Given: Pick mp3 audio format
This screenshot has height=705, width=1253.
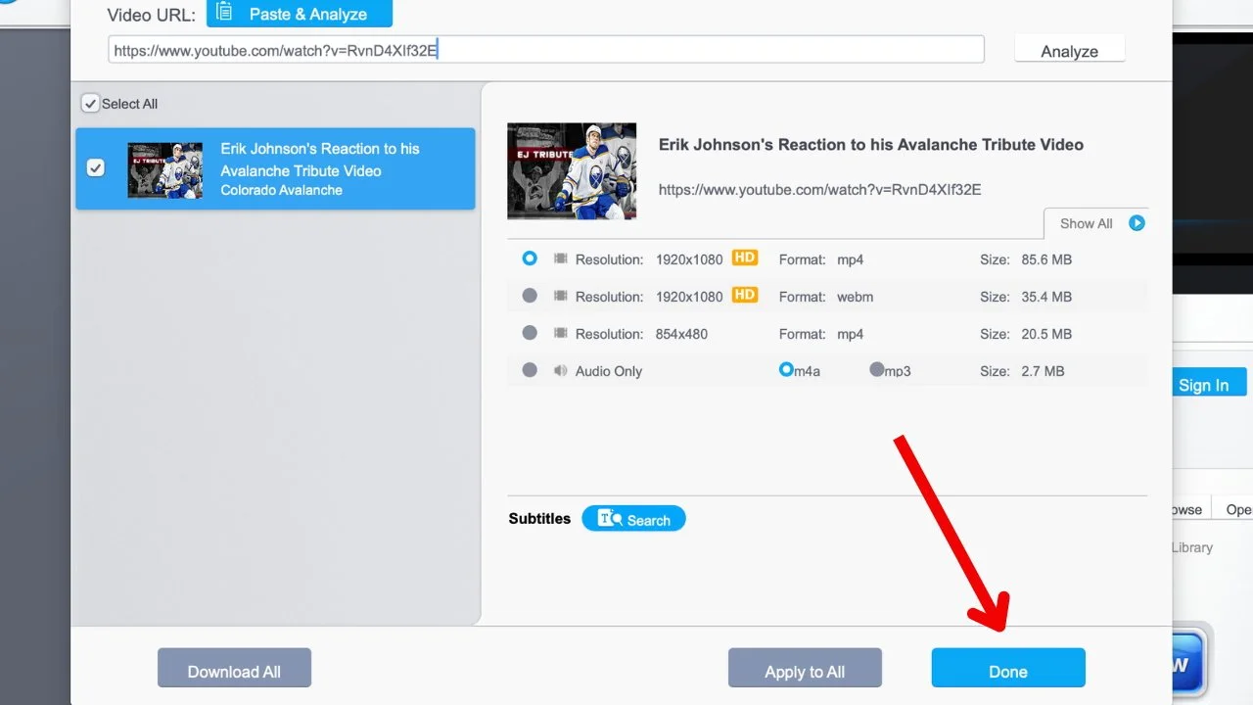Looking at the screenshot, I should pyautogui.click(x=876, y=370).
